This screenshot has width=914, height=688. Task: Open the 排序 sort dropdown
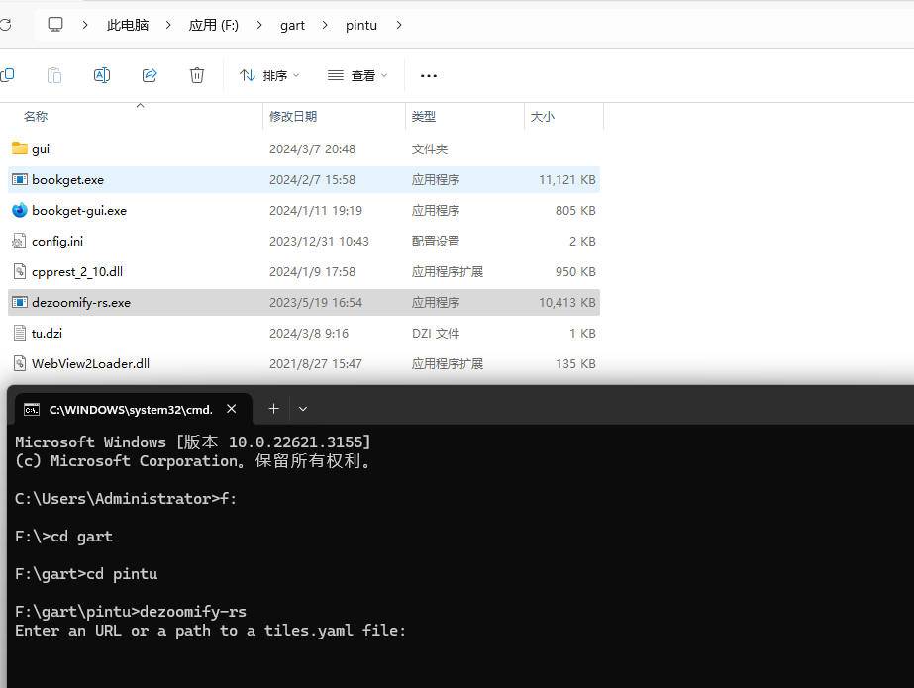click(268, 75)
